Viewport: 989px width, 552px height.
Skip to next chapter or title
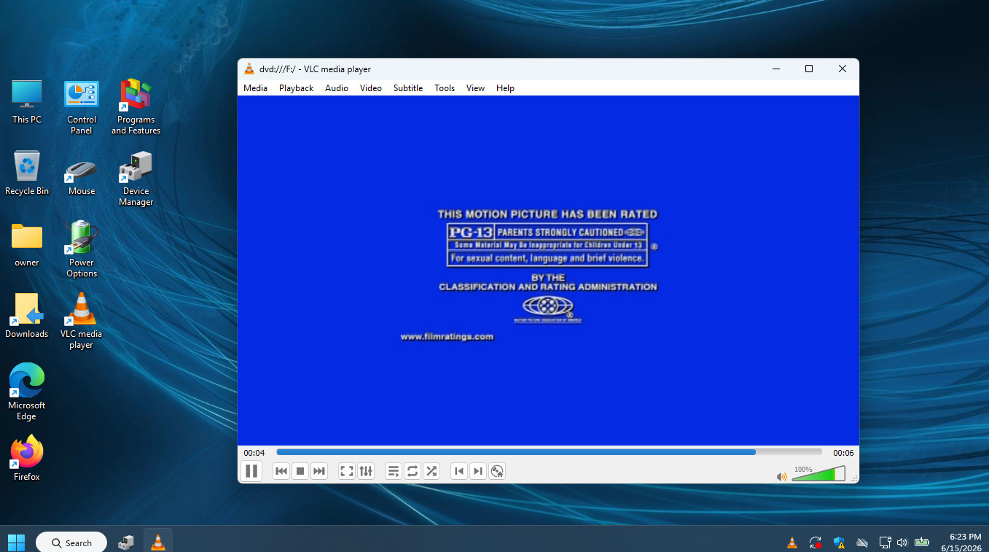tap(319, 471)
